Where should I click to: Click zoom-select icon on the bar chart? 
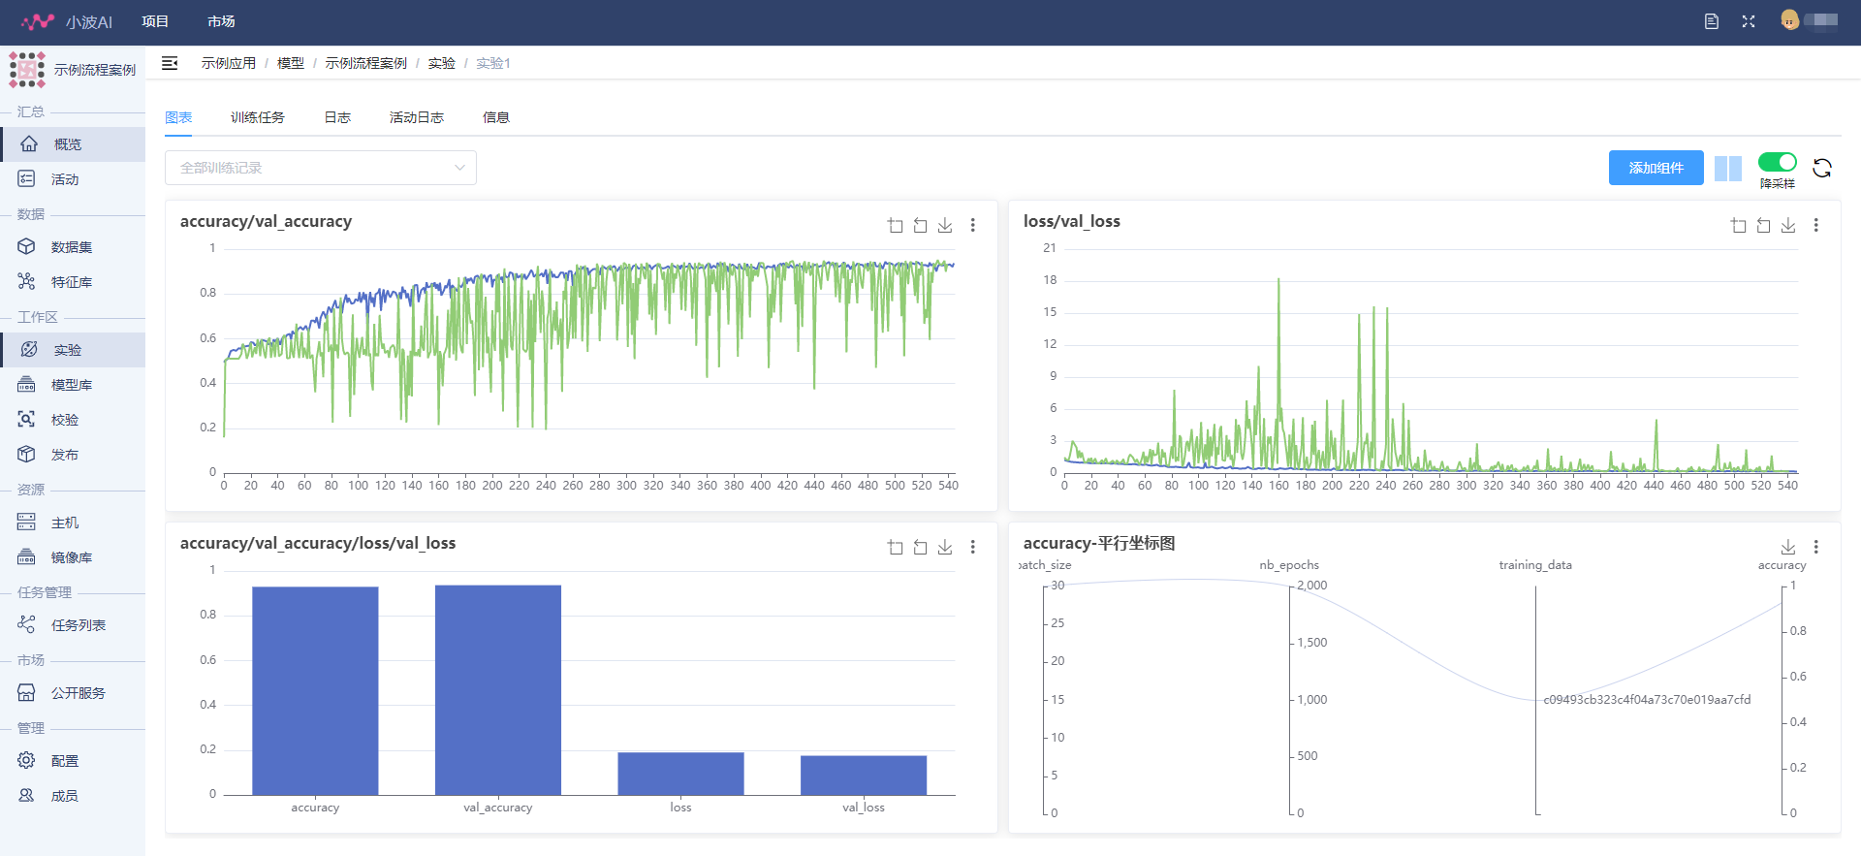point(895,547)
